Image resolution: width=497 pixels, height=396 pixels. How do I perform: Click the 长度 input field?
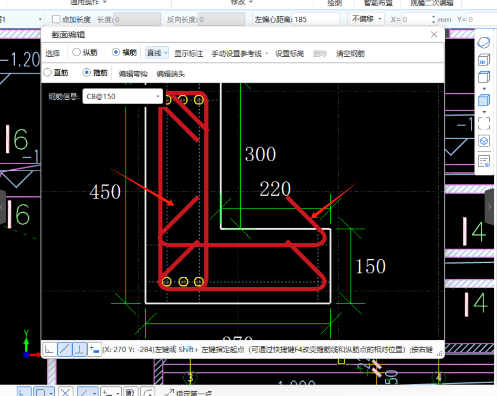coord(137,20)
